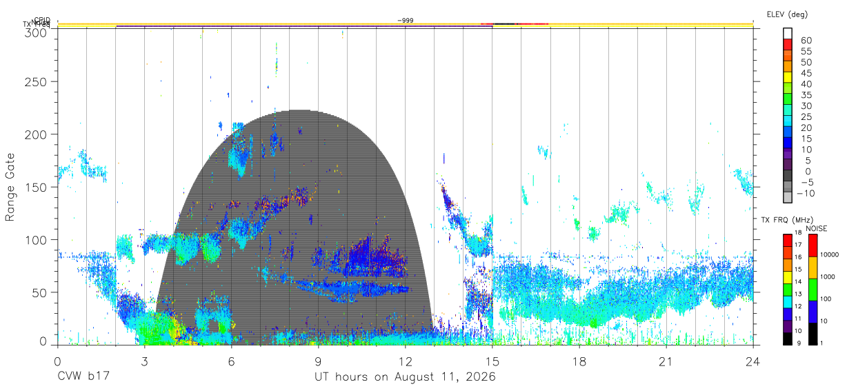The width and height of the screenshot is (847, 391).
Task: Click the '200' range gate tick label
Action: click(37, 134)
